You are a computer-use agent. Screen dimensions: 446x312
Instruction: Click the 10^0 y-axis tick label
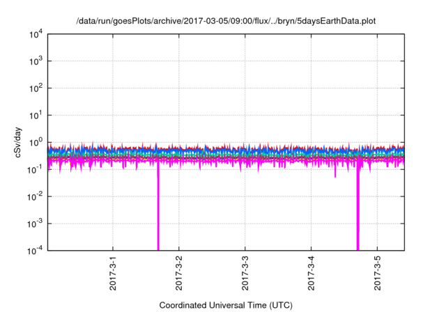pos(36,142)
